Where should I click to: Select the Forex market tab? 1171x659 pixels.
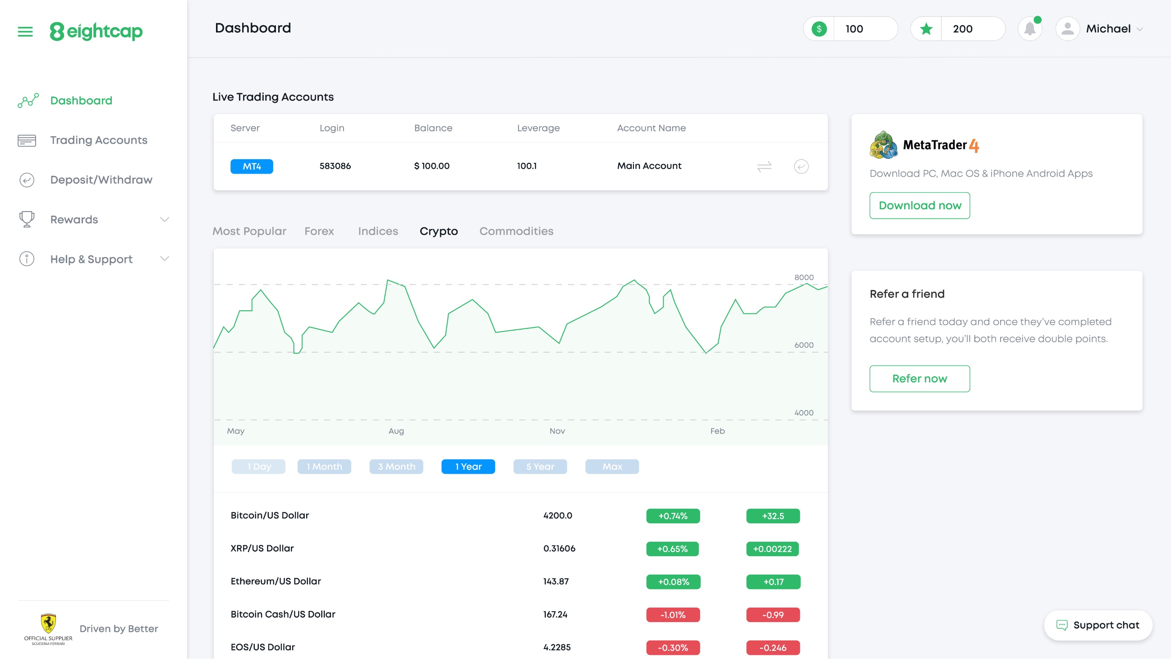tap(319, 231)
